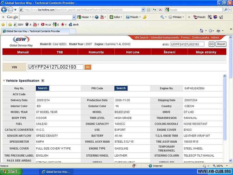Open the Školení menu tab

point(169,52)
